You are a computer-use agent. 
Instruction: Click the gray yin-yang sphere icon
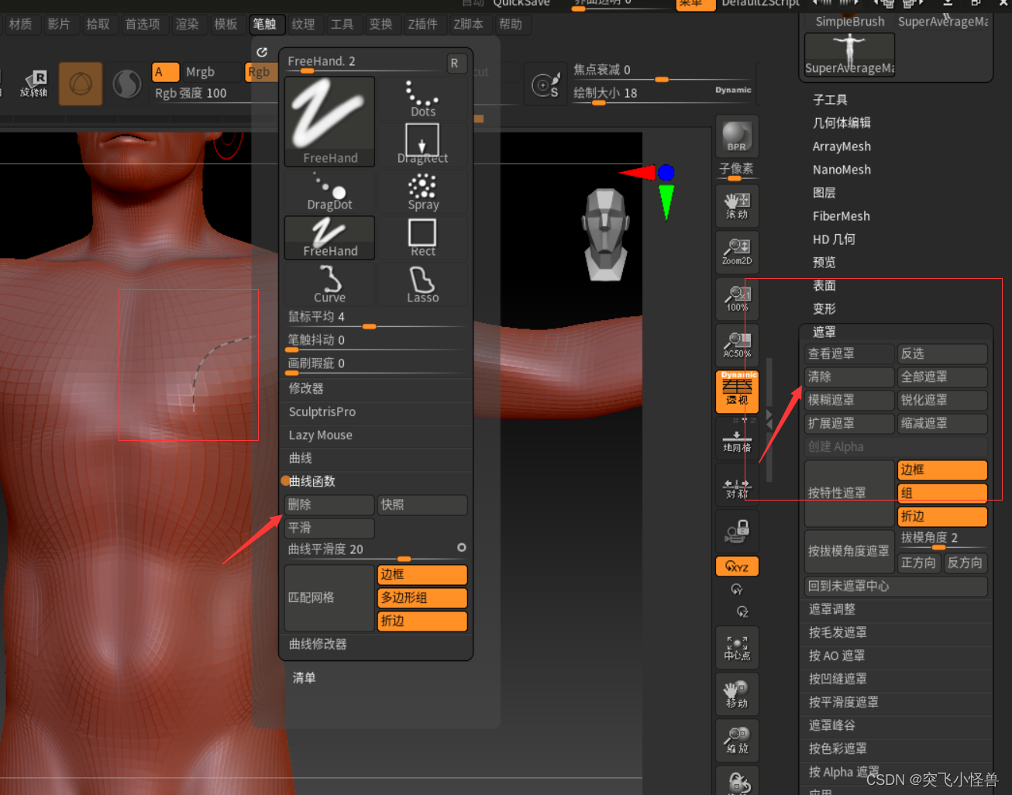(127, 84)
